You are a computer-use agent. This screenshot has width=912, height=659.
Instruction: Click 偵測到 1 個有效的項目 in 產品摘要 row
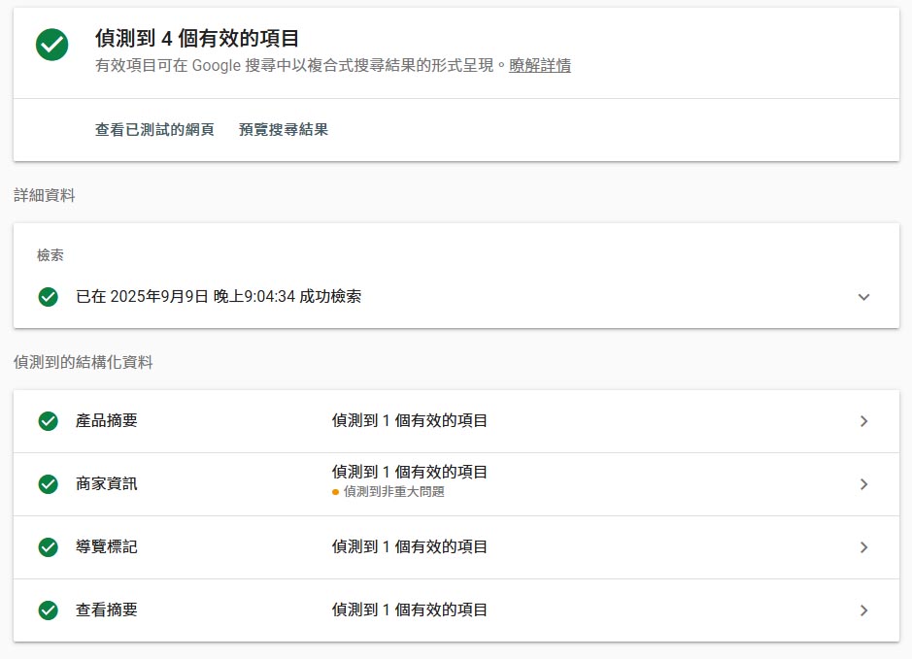pos(410,421)
